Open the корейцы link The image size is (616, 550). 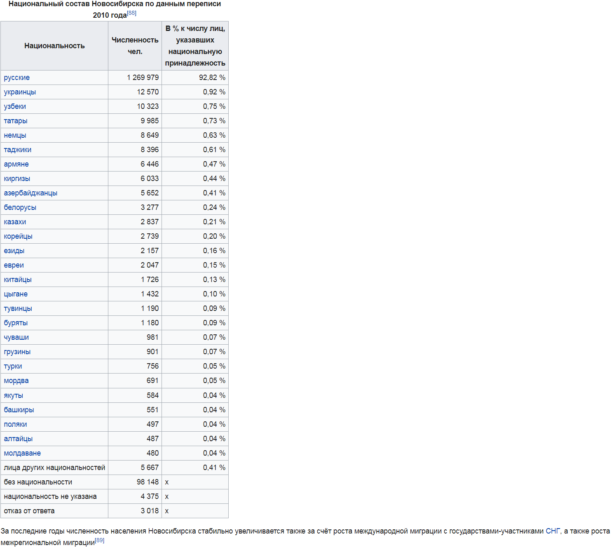pyautogui.click(x=18, y=236)
